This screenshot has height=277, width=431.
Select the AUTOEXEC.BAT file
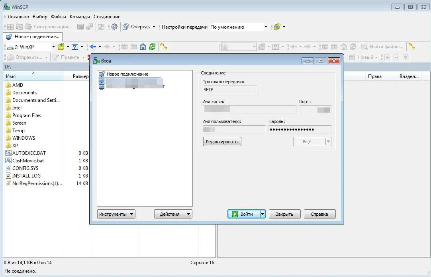tap(25, 153)
